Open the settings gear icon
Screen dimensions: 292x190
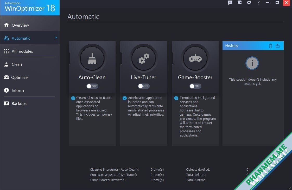249,3
